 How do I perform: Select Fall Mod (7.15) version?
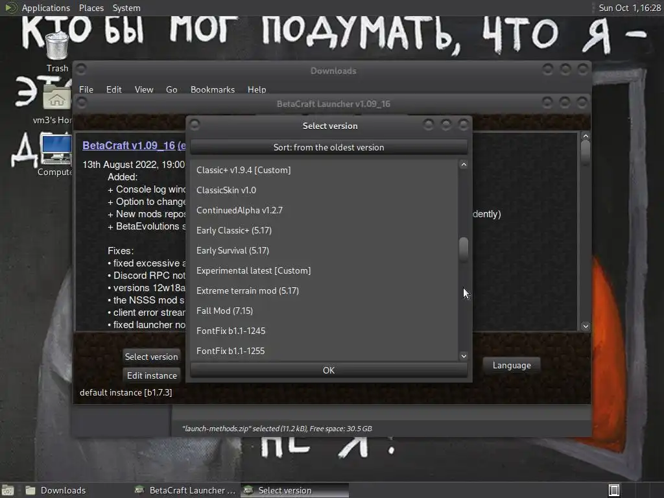324,311
